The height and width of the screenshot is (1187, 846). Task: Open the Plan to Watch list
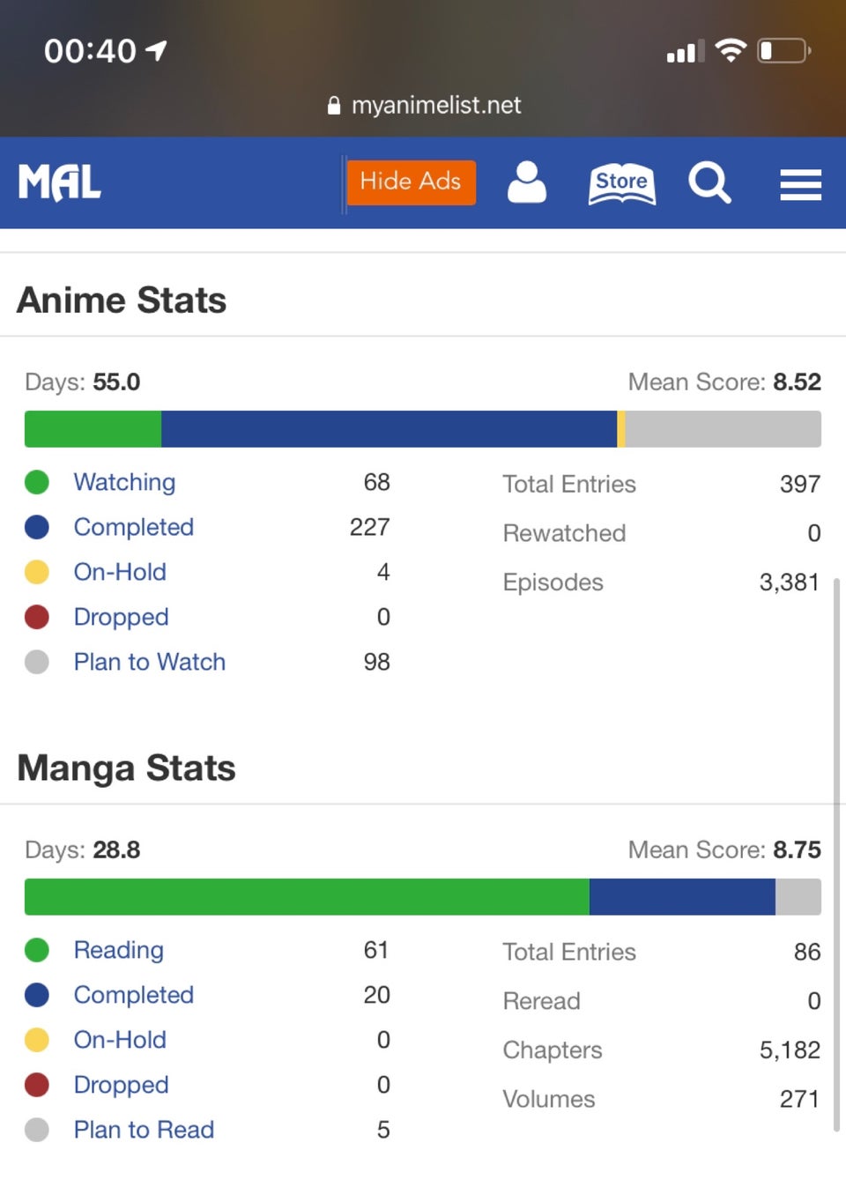coord(150,662)
